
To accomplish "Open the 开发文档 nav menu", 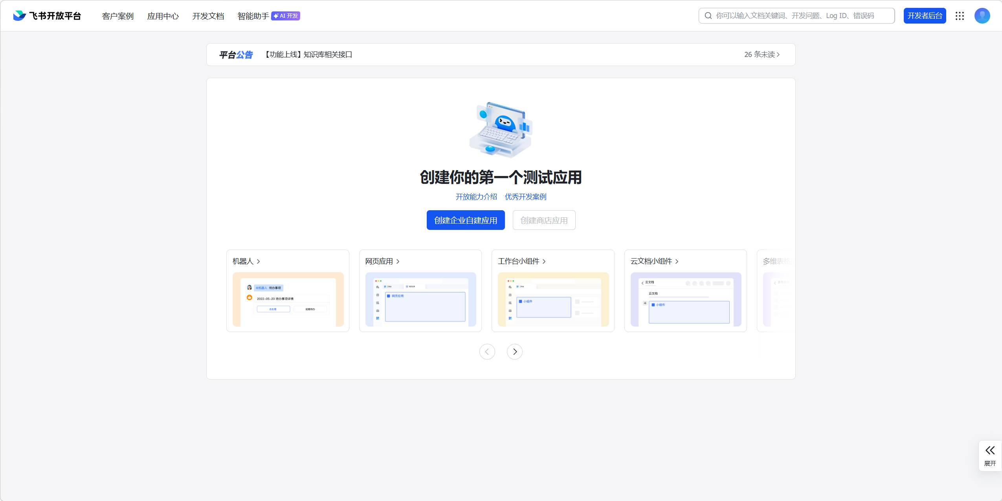I will coord(208,16).
